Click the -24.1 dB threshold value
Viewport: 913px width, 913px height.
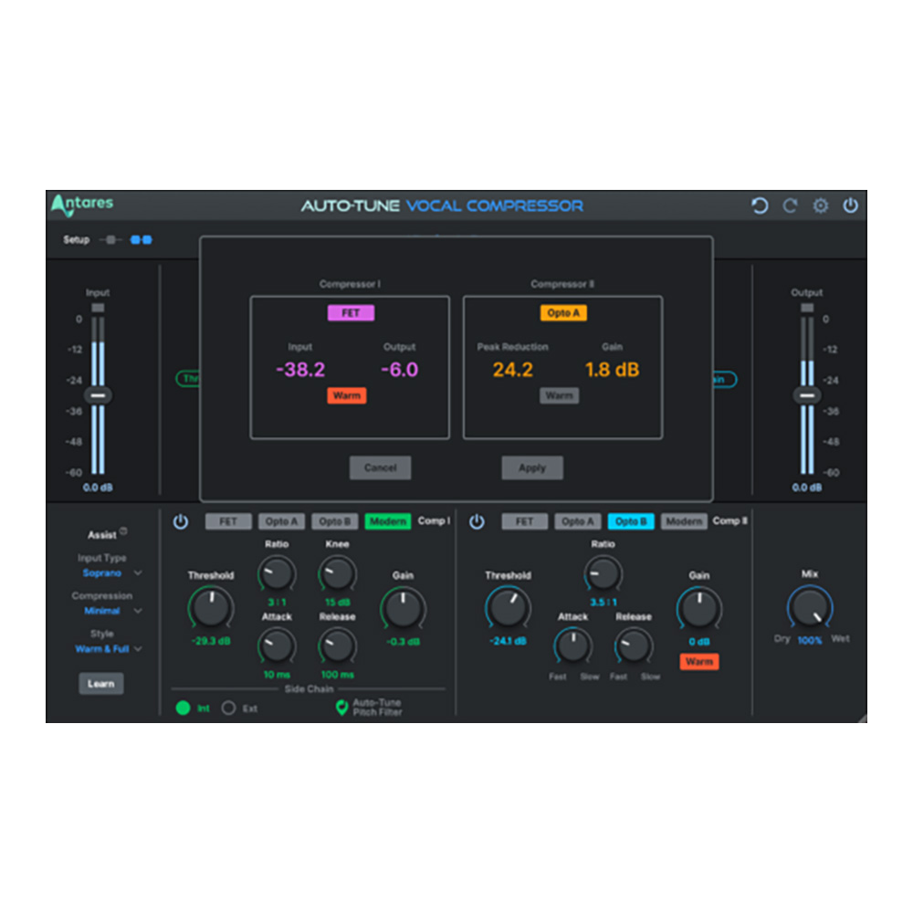point(508,641)
